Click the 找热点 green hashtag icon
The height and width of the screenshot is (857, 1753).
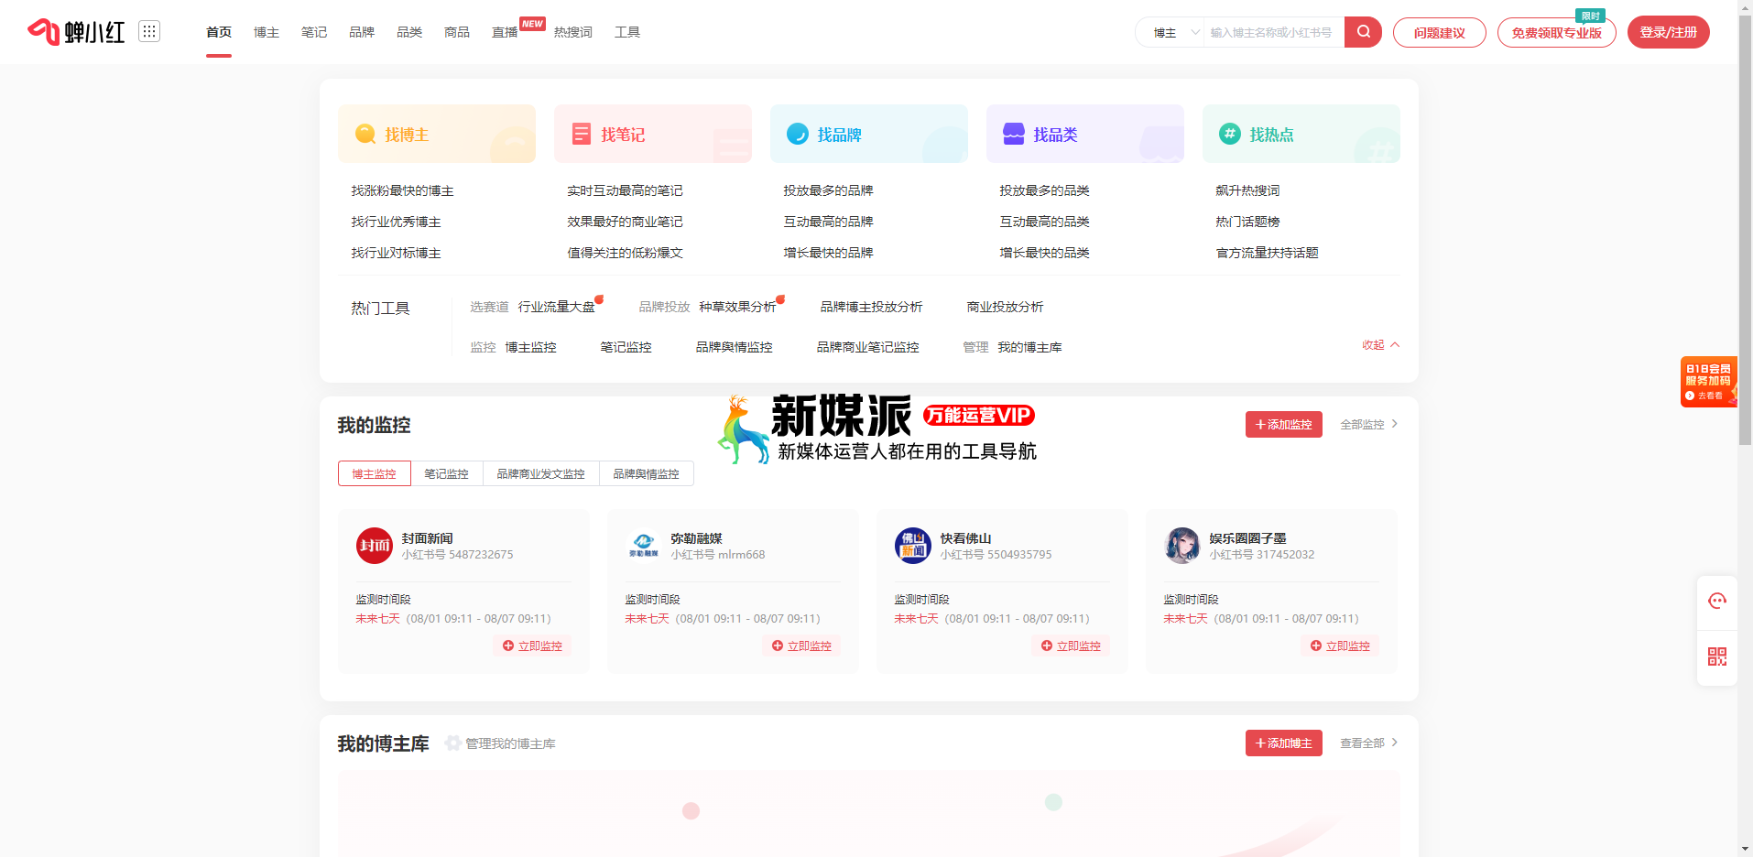click(x=1230, y=134)
